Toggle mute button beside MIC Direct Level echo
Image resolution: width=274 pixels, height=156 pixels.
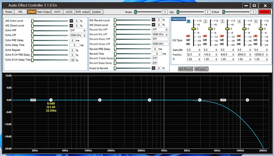point(71,26)
